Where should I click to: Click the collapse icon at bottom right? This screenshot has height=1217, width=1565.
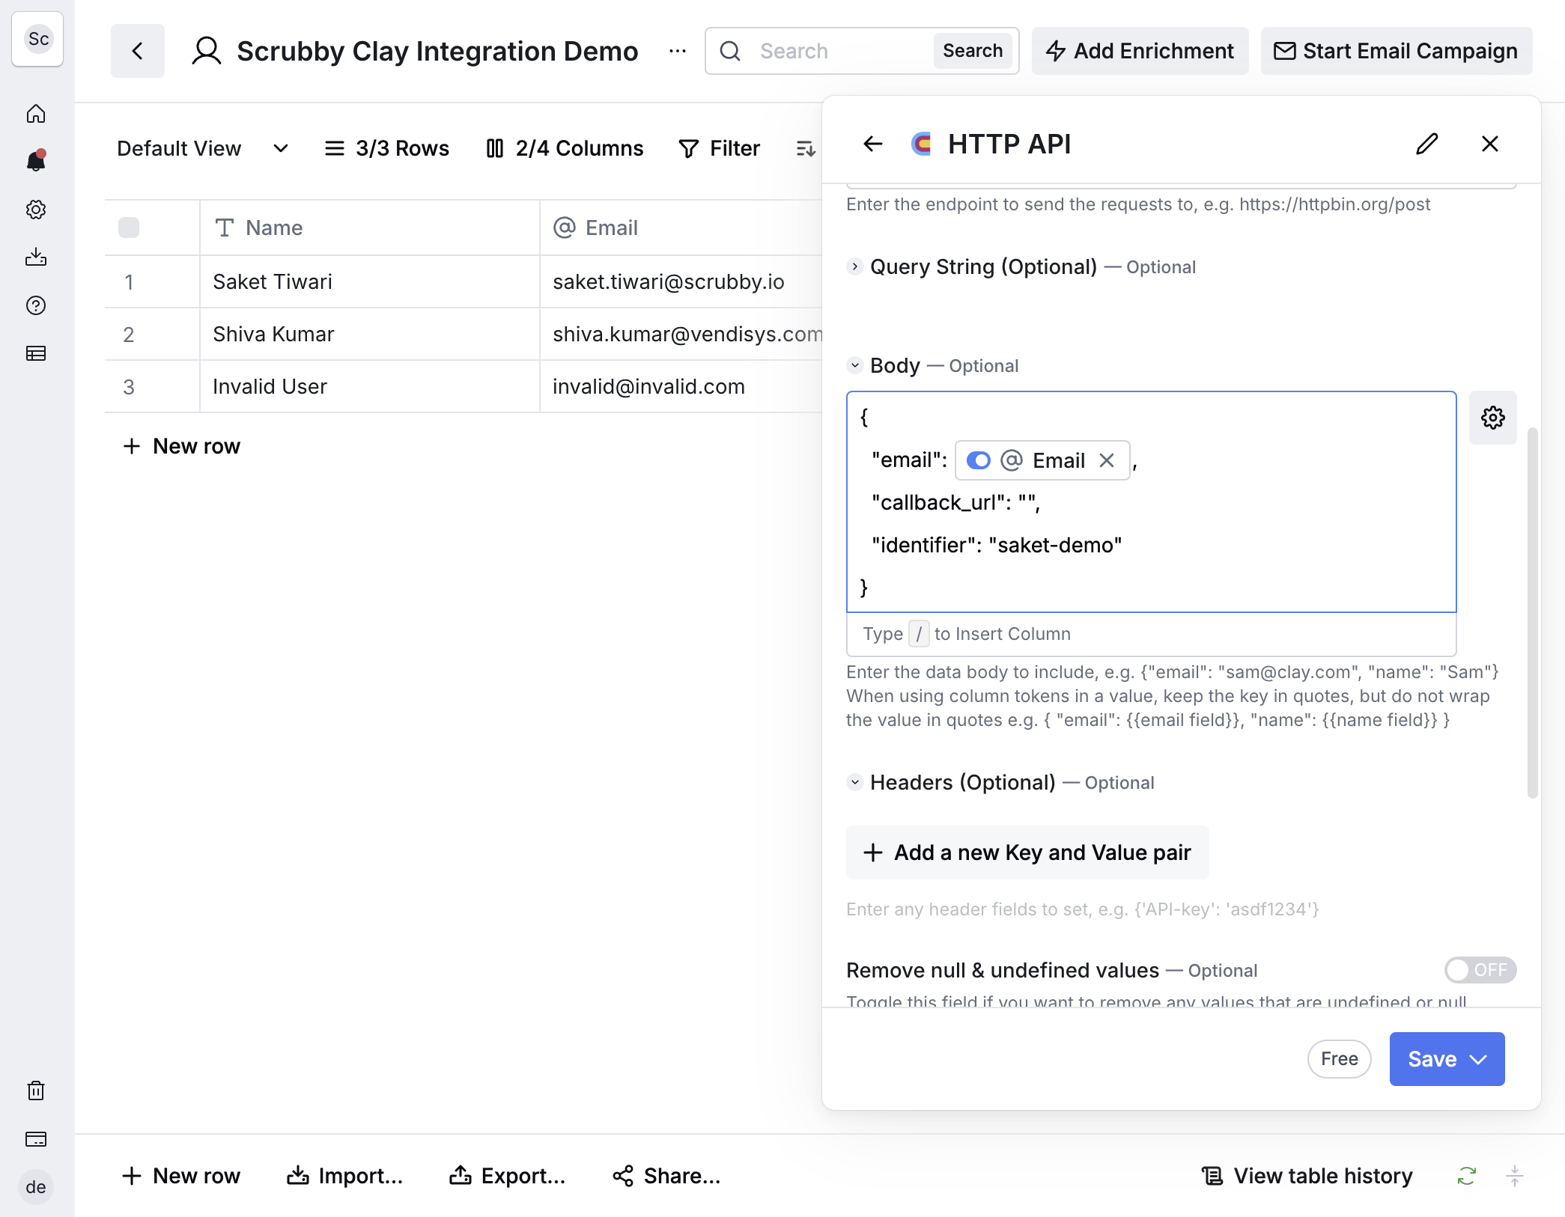1515,1176
